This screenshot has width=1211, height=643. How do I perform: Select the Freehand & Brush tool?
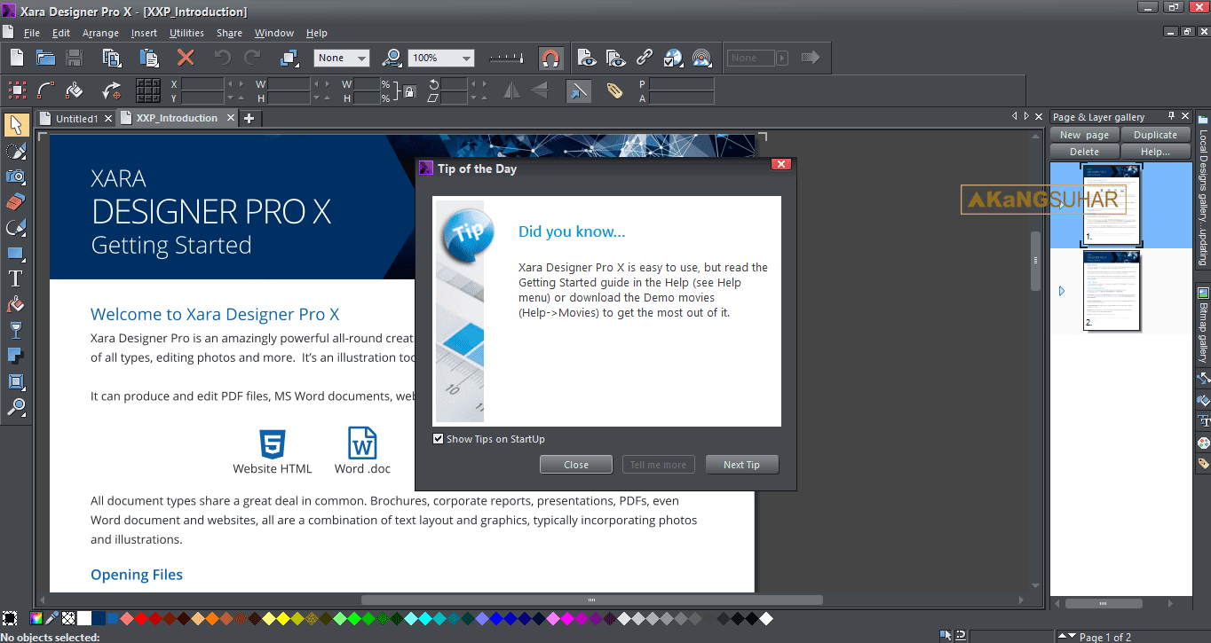tap(15, 151)
